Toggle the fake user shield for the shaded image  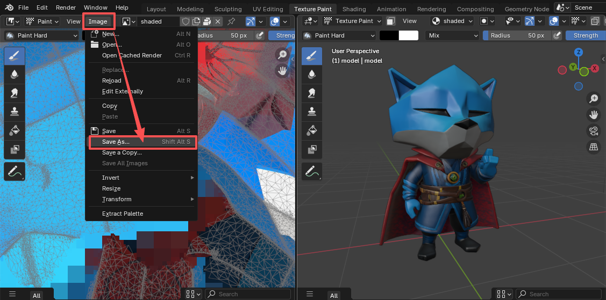point(186,21)
